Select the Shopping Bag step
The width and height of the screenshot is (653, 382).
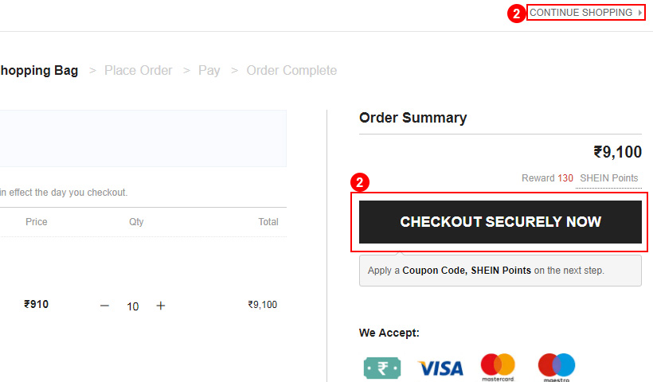pyautogui.click(x=39, y=70)
